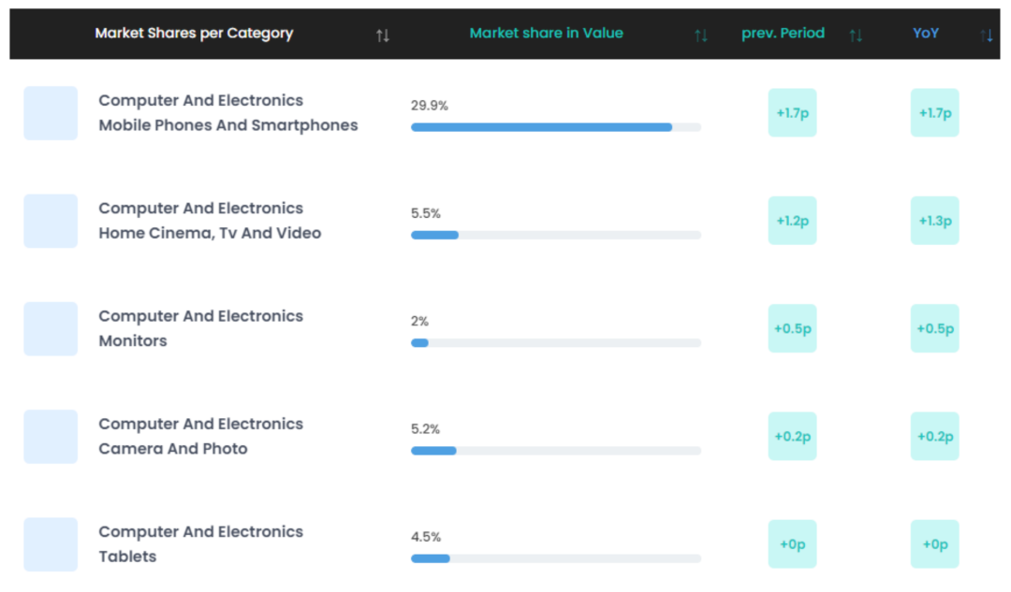Image resolution: width=1011 pixels, height=592 pixels.
Task: Click the 29.9% market share progress bar
Action: pyautogui.click(x=555, y=127)
